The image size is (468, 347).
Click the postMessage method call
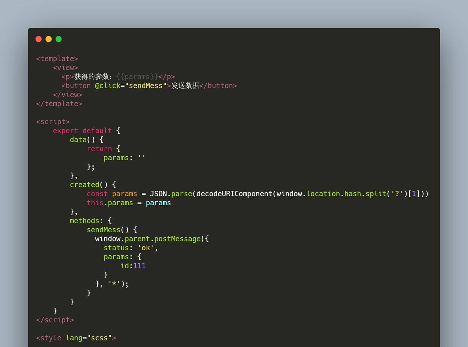177,239
